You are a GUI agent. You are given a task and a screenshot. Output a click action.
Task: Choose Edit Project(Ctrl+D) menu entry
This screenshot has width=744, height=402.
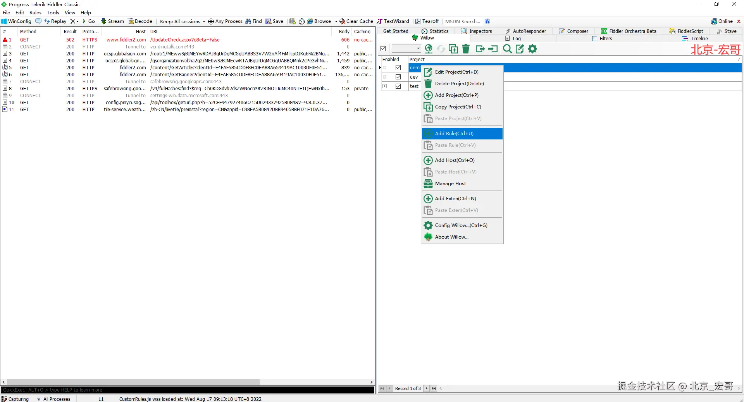click(462, 72)
